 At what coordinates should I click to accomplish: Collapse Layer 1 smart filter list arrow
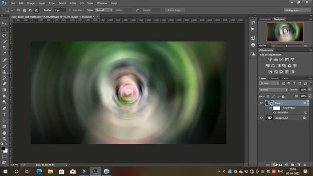click(x=308, y=103)
